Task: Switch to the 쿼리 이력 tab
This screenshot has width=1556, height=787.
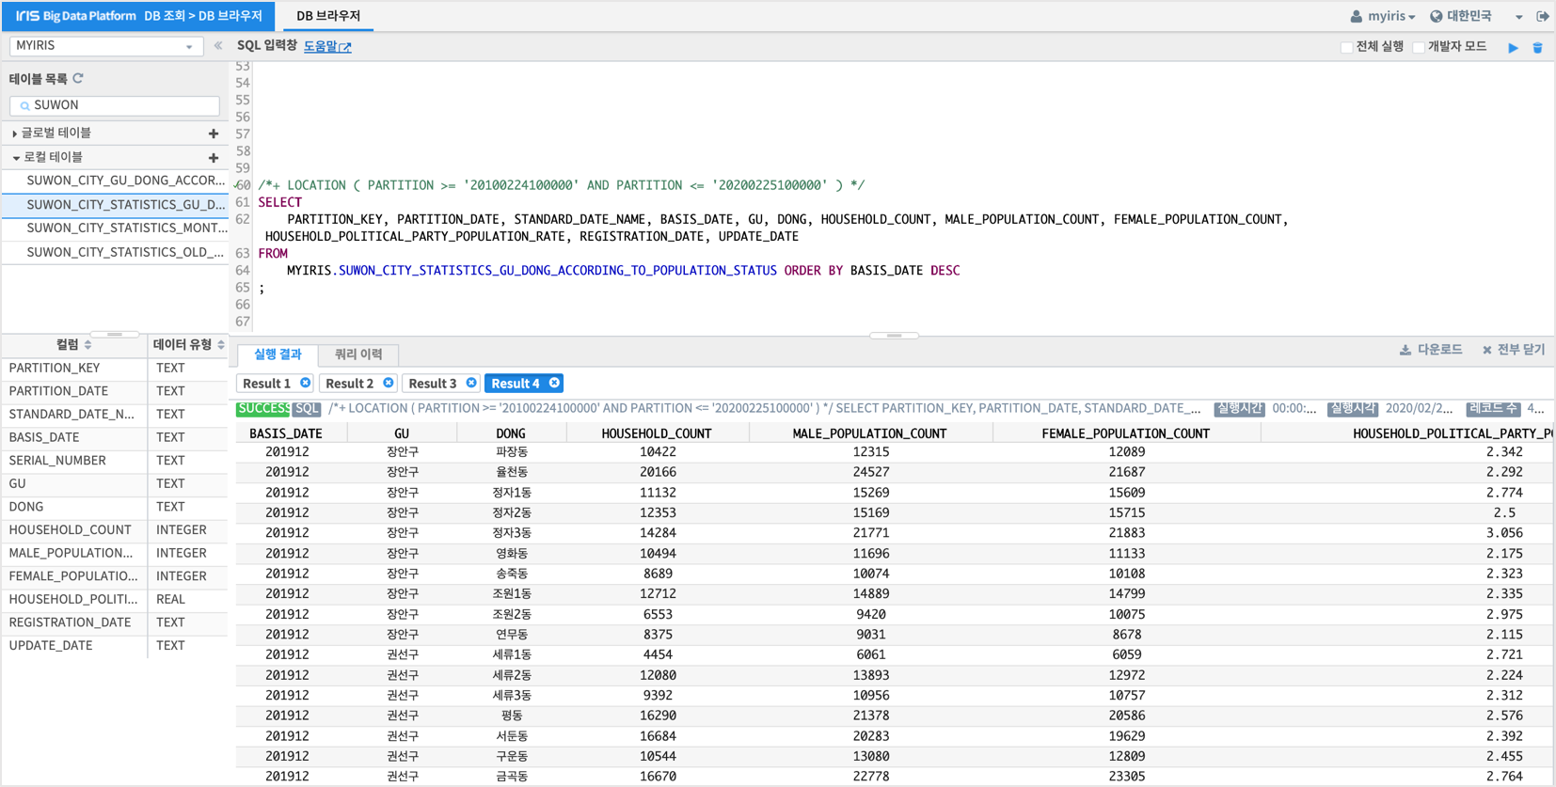Action: (x=358, y=354)
